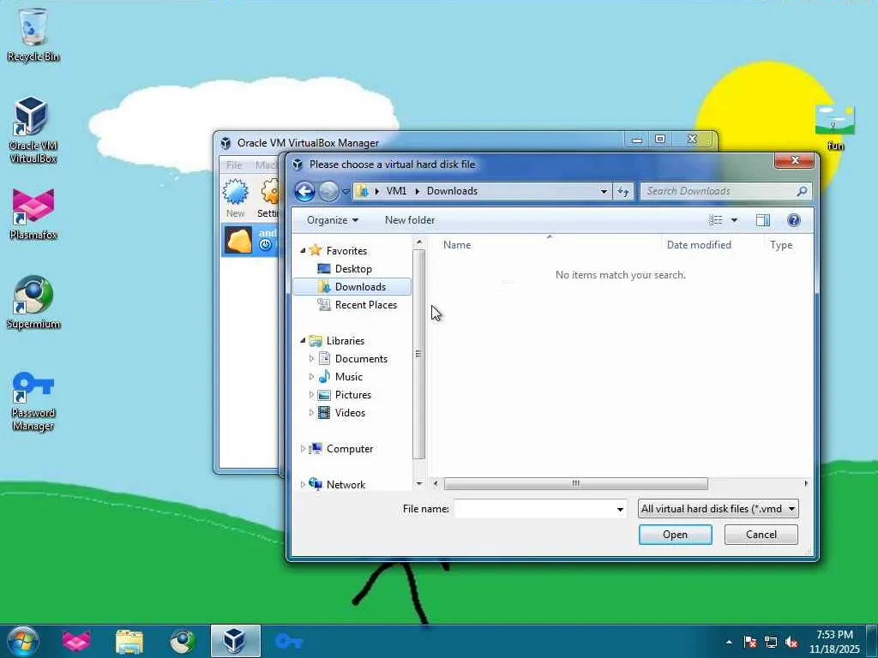Click Settings gear in VirtualBox Manager

tap(268, 198)
